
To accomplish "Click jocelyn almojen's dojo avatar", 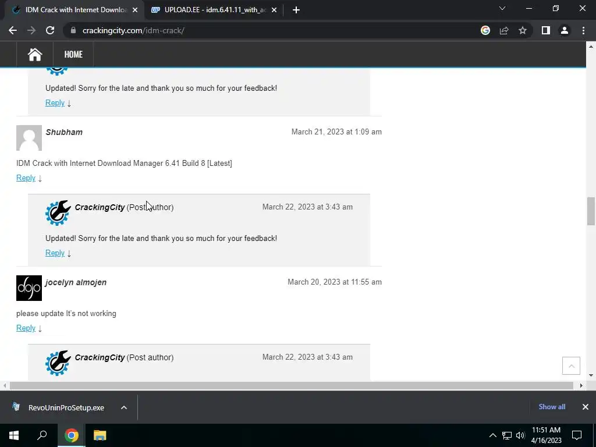I will click(x=29, y=288).
